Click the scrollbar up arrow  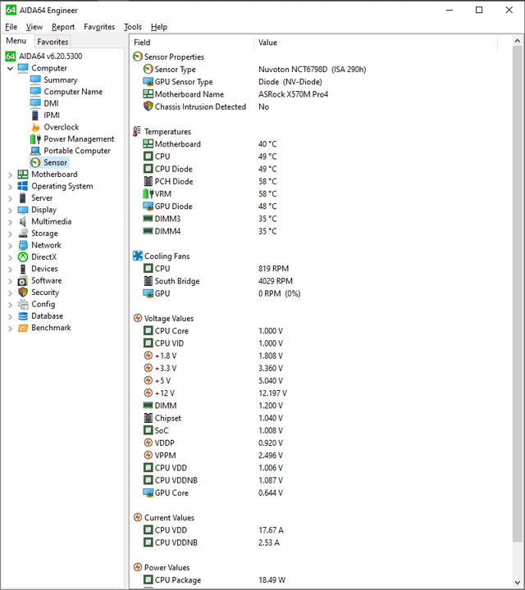pos(517,41)
